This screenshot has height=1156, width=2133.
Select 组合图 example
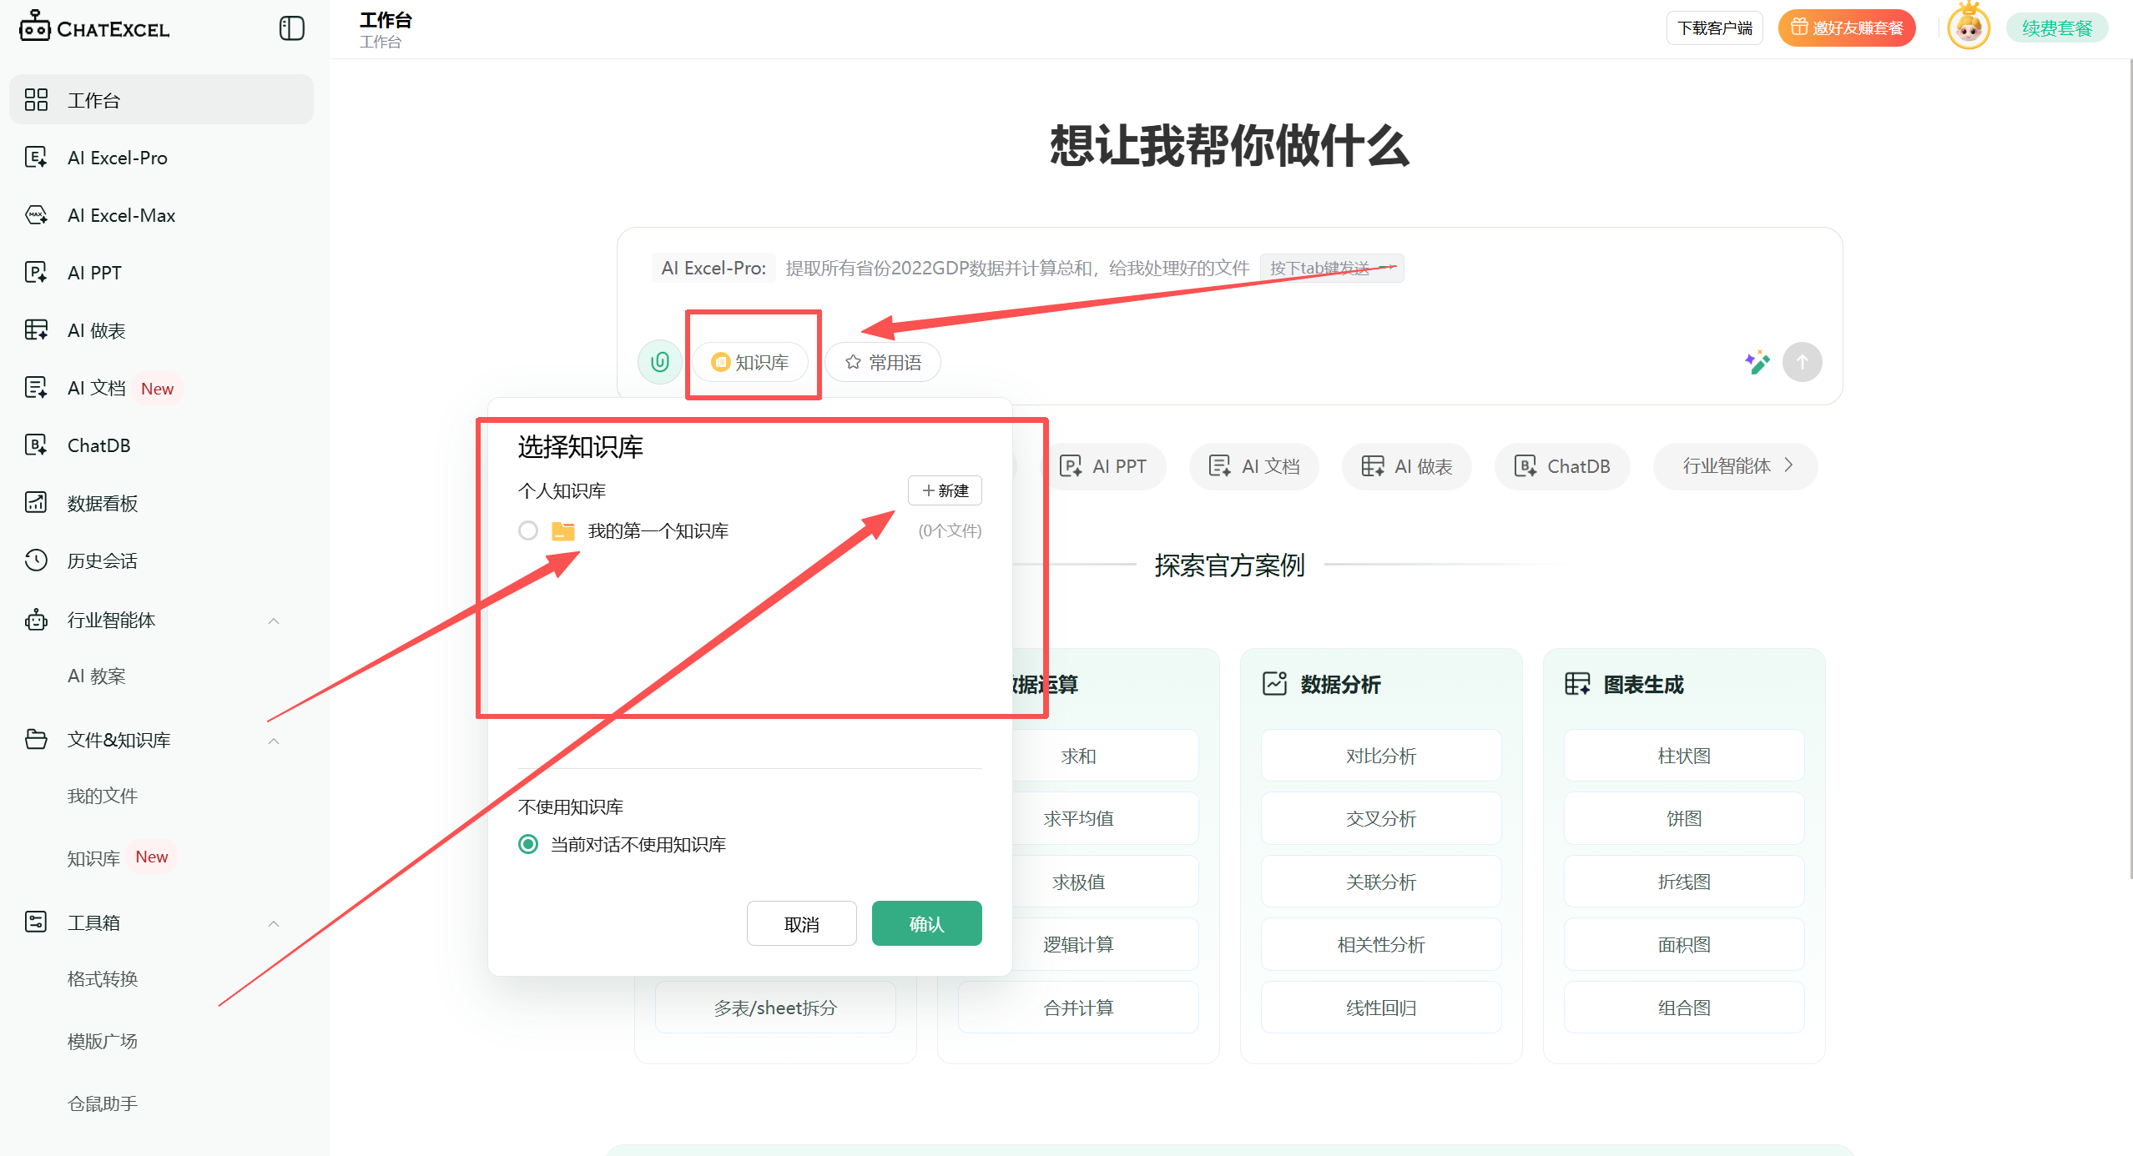[x=1683, y=1008]
